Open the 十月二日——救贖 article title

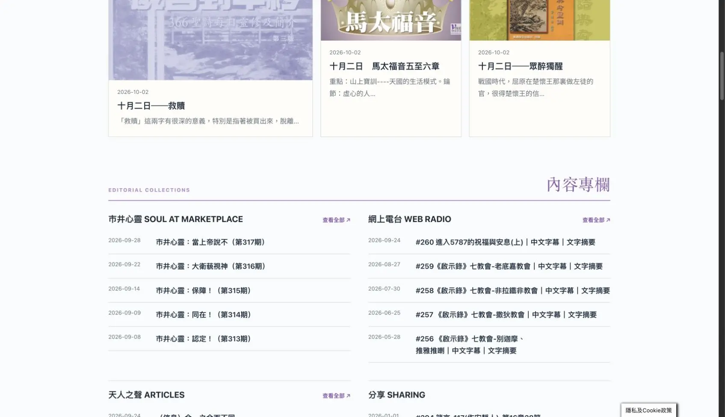[151, 106]
